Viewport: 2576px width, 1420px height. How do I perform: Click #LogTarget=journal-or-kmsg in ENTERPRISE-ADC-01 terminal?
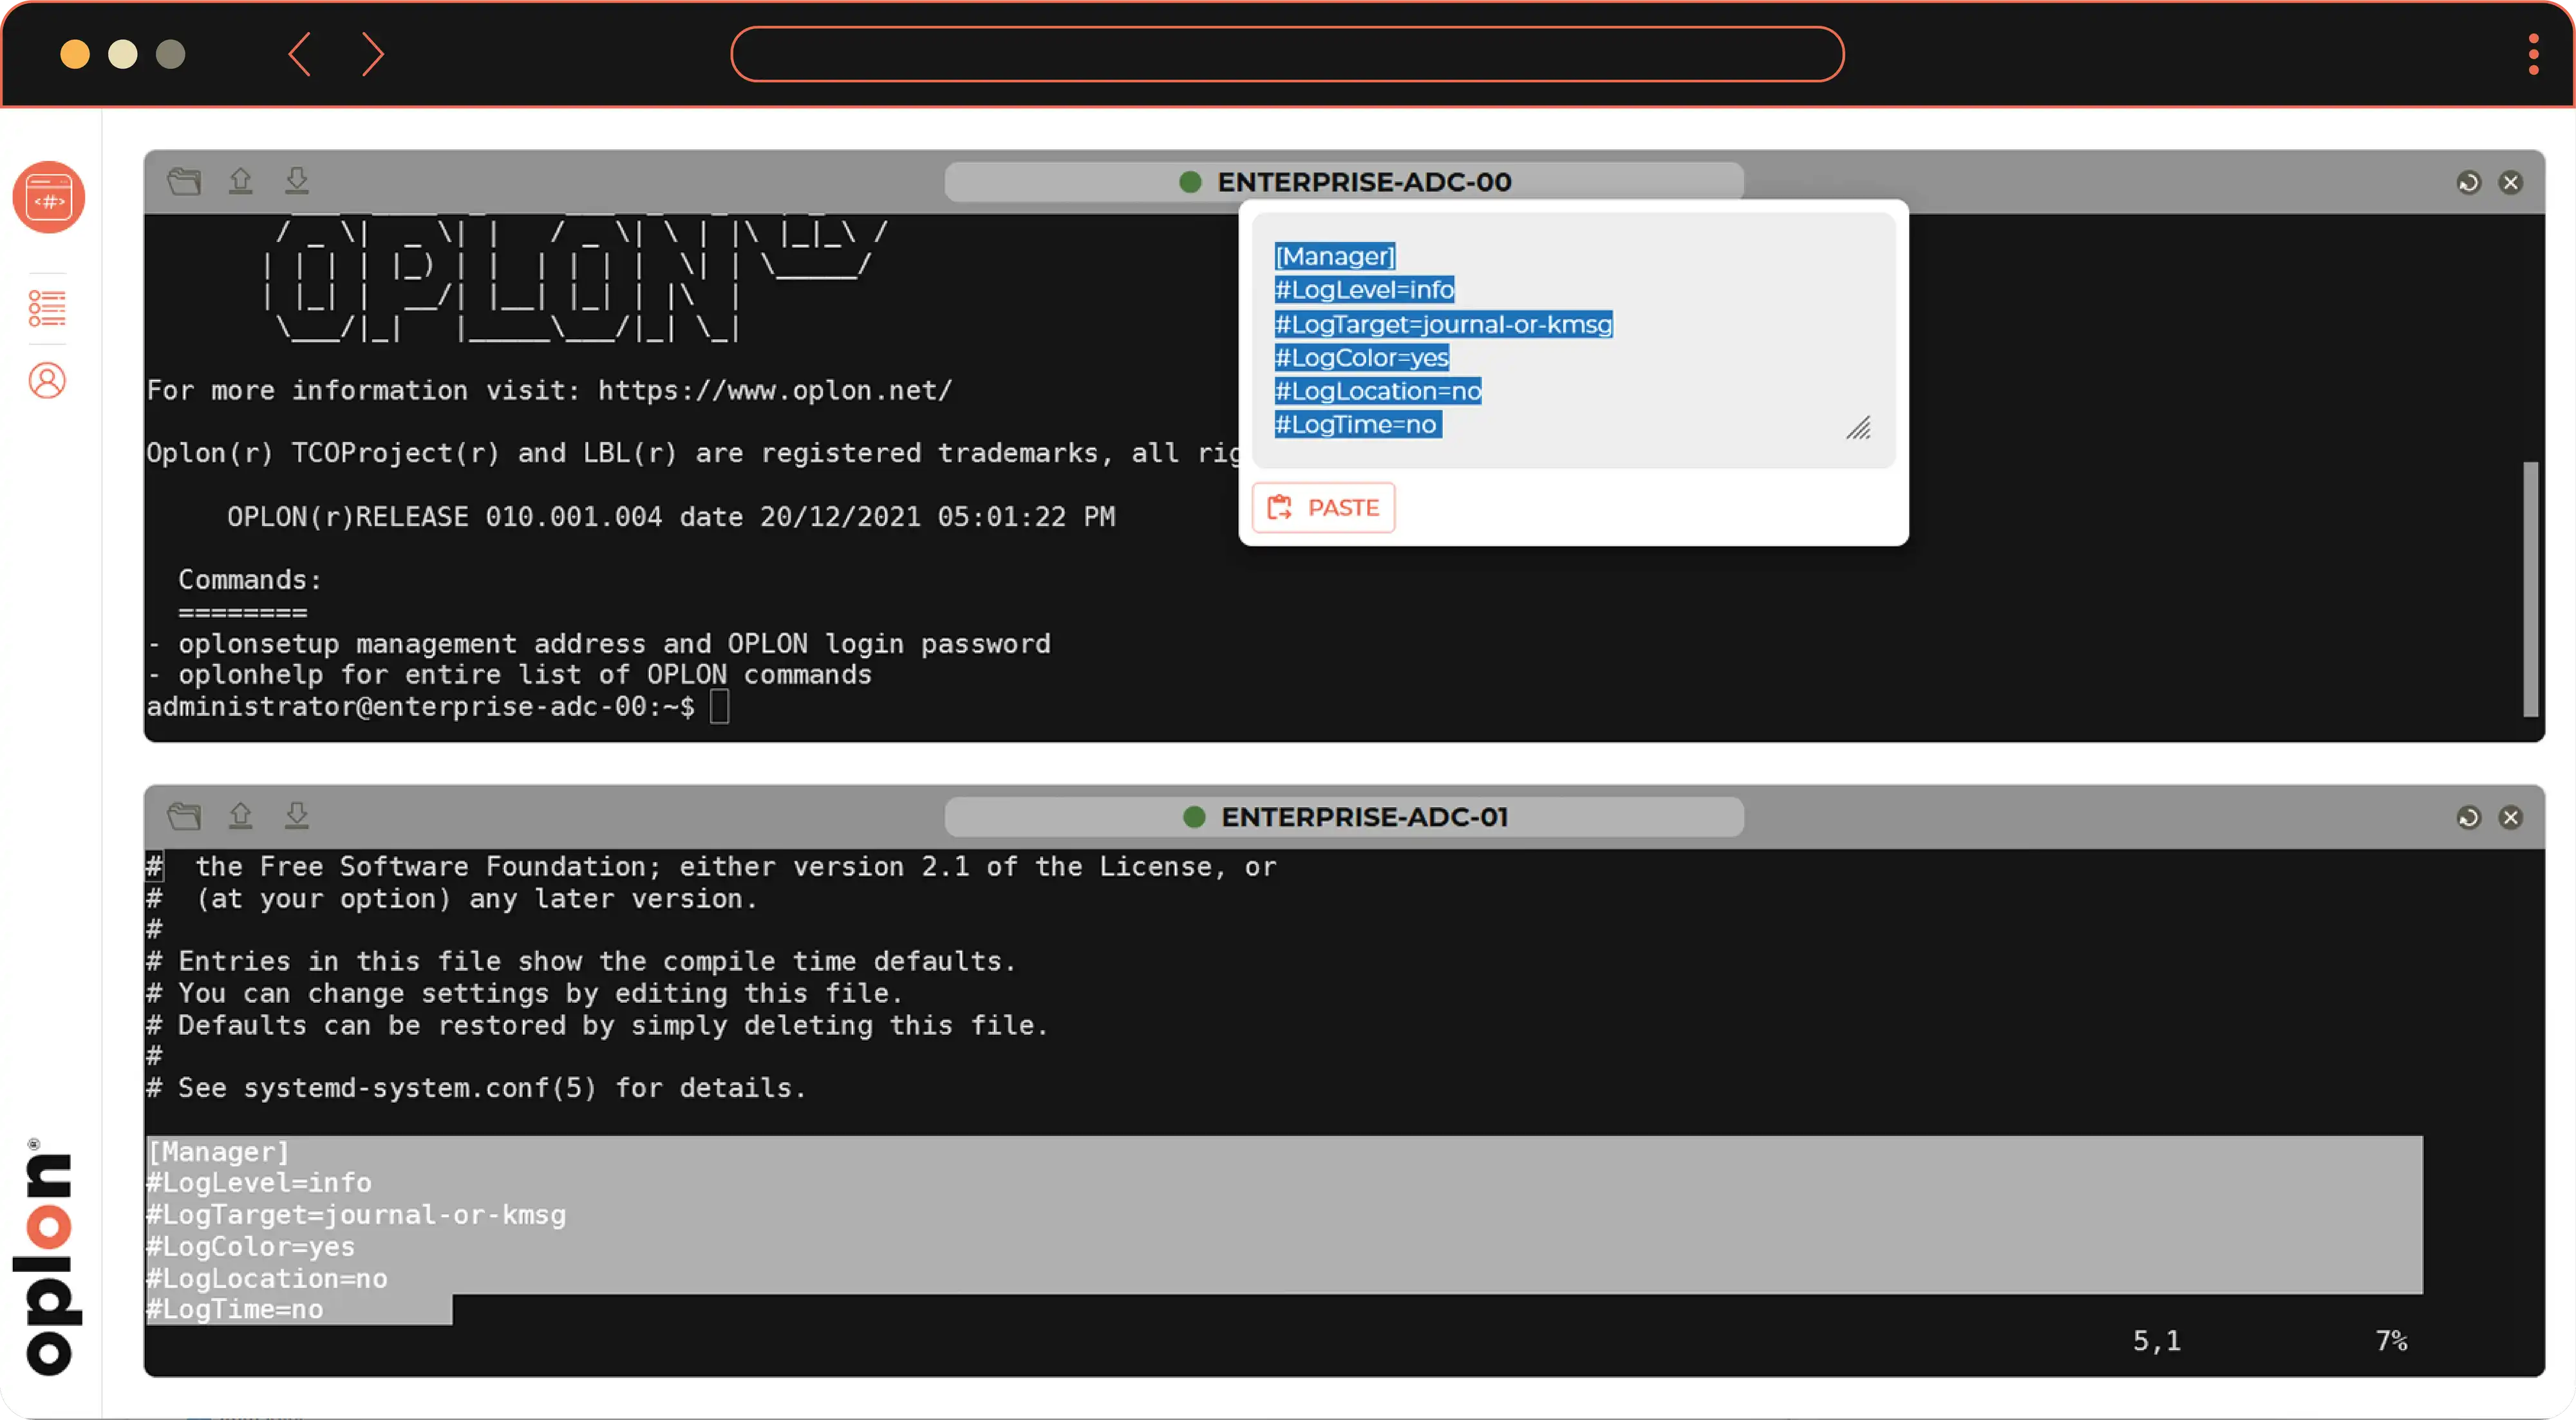click(x=356, y=1215)
